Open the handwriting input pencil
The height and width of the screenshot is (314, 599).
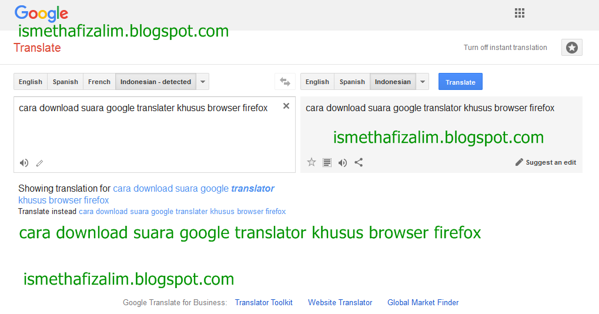[40, 163]
